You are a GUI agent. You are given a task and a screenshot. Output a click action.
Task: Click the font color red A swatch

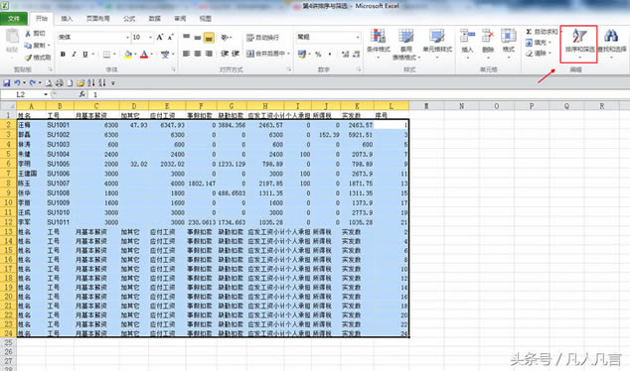tap(144, 55)
